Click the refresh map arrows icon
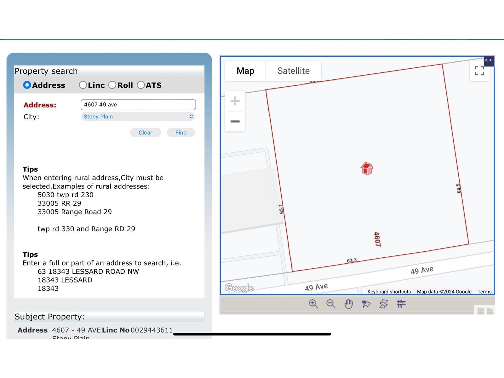This screenshot has width=504, height=378. pos(384,304)
